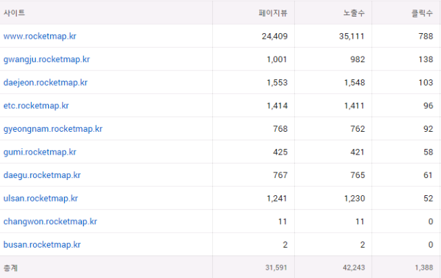Sort by the 사이트 column header
Viewport: 441px width, 278px height.
pos(14,12)
